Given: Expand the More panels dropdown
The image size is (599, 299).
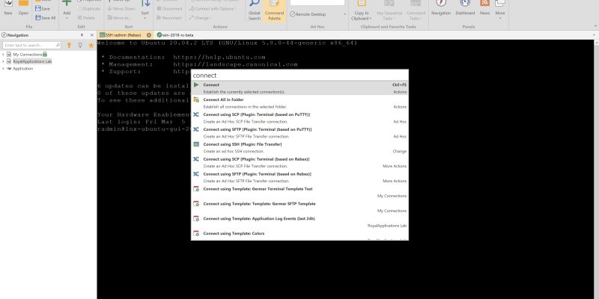Looking at the screenshot, I should click(x=500, y=13).
